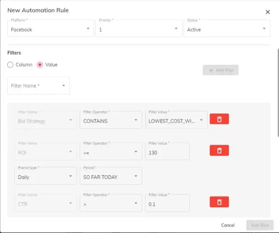
Task: Change the CTR filter operator dropdown
Action: (110, 204)
